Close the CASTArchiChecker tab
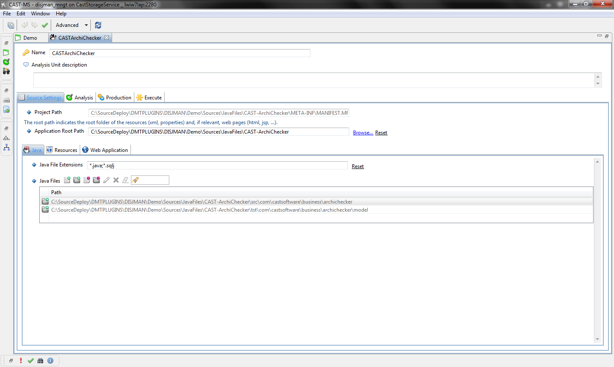 (x=107, y=38)
